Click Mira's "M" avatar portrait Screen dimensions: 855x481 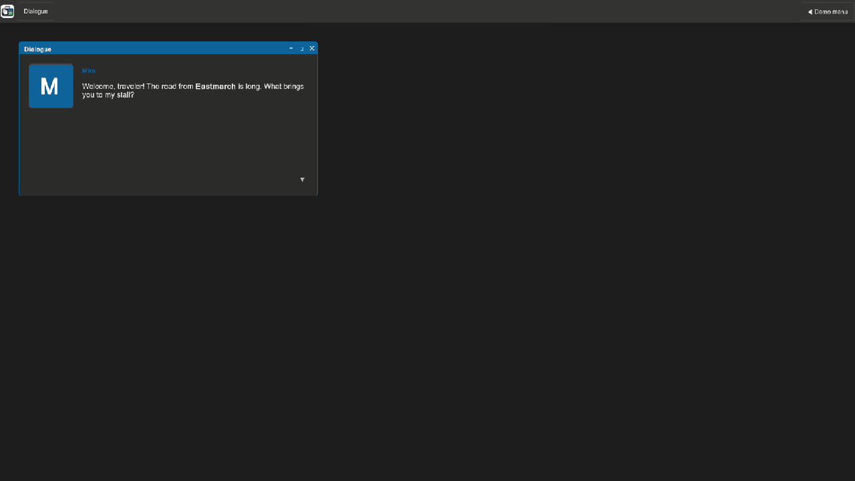tap(51, 86)
